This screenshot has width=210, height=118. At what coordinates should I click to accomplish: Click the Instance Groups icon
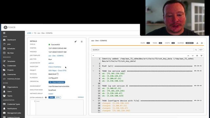(x=4, y=117)
